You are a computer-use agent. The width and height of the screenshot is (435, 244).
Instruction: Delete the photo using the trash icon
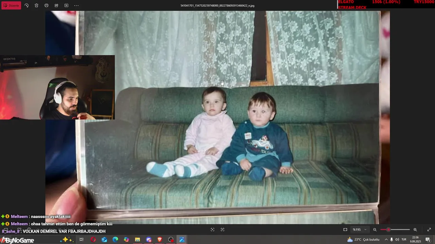(x=36, y=5)
